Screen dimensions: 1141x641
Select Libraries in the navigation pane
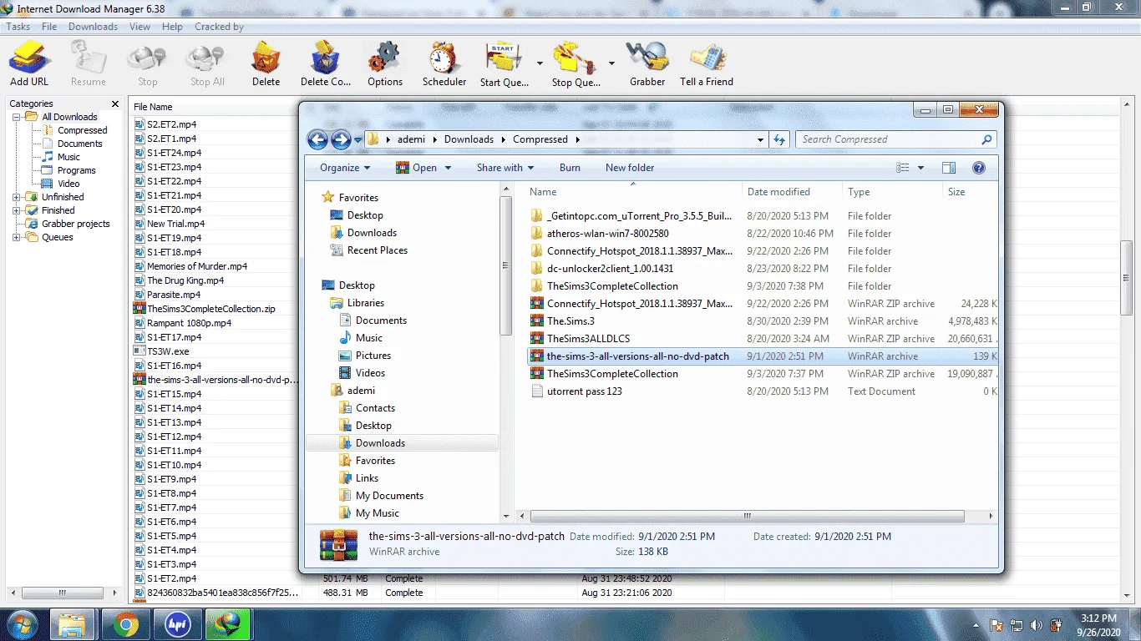click(365, 303)
